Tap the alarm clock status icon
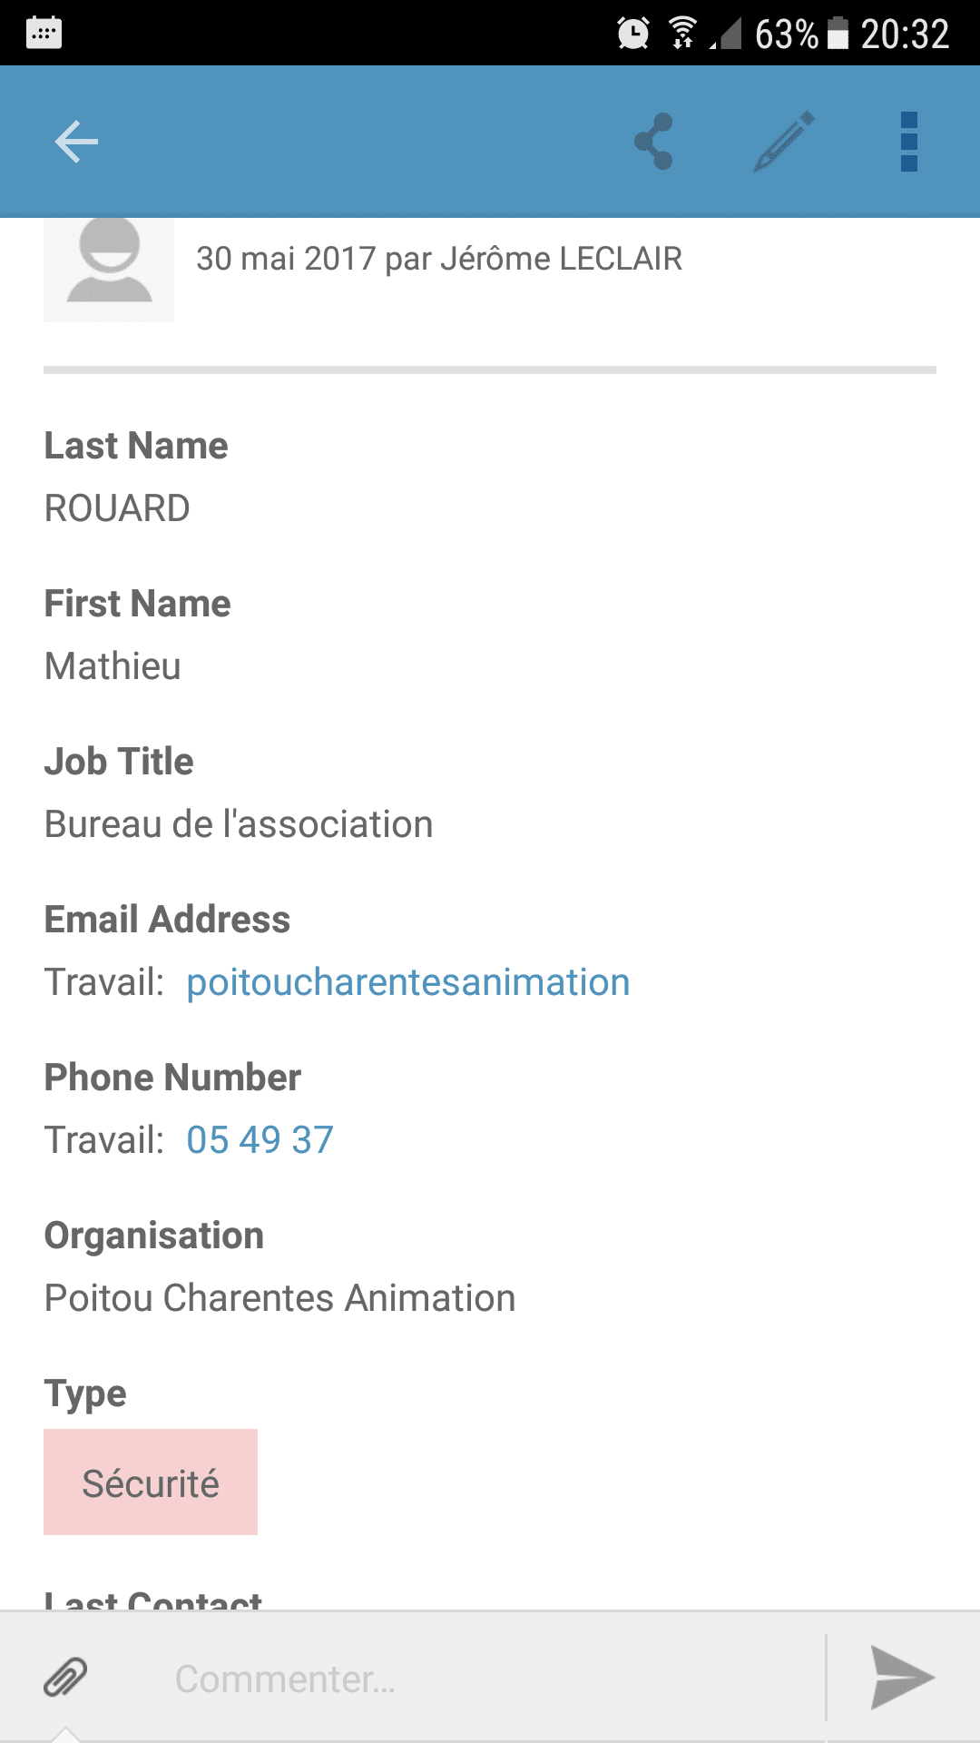Viewport: 980px width, 1743px height. click(x=633, y=34)
